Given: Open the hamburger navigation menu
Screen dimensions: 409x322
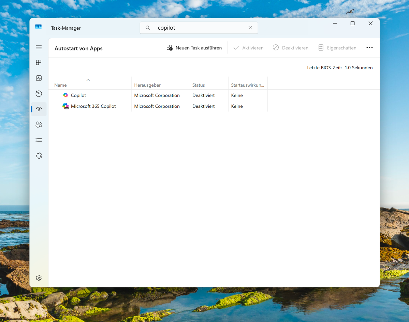Looking at the screenshot, I should click(39, 47).
